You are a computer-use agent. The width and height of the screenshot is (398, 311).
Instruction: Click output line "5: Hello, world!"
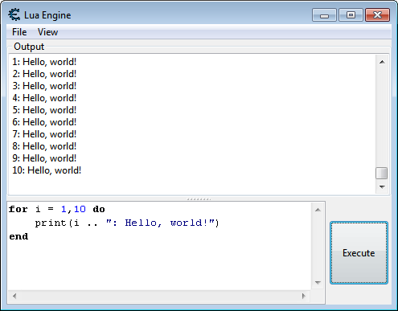click(x=44, y=110)
